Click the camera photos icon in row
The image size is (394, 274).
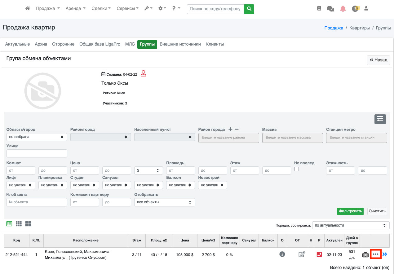(365, 255)
